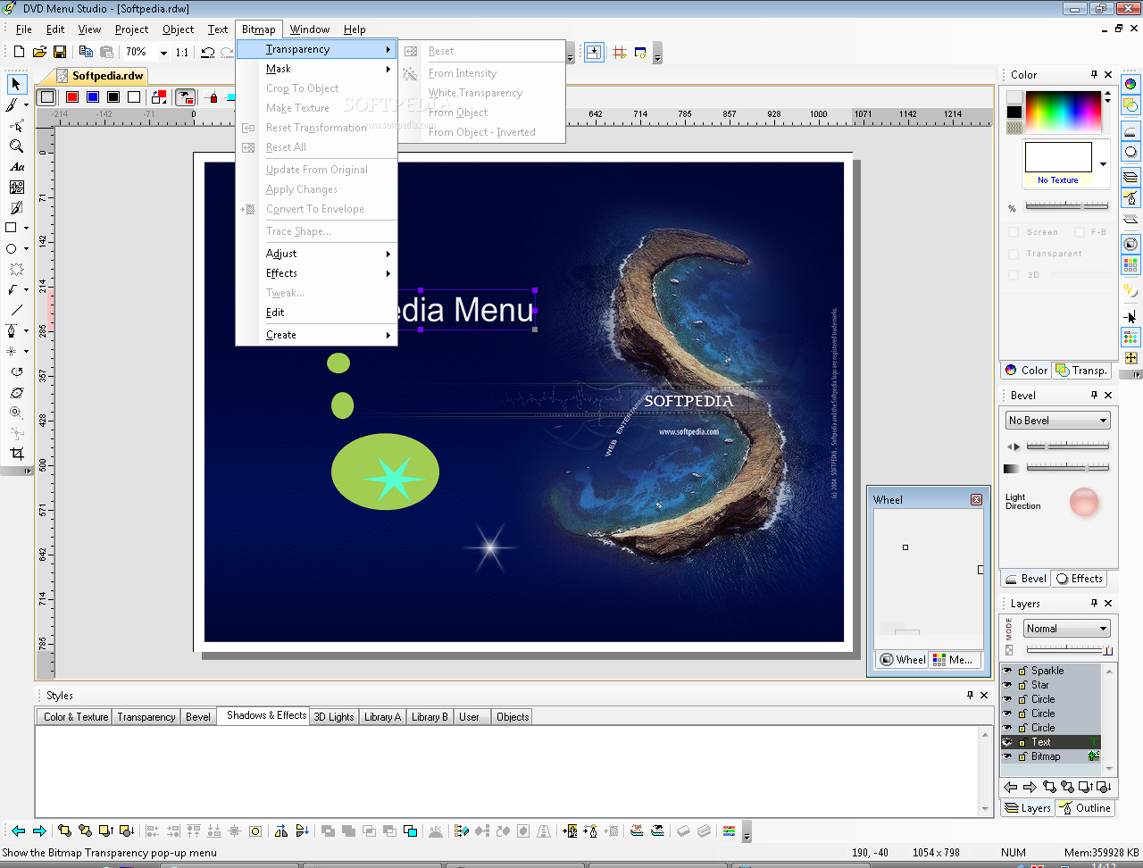Select the arrow pointer tool
The image size is (1143, 868).
(x=15, y=84)
